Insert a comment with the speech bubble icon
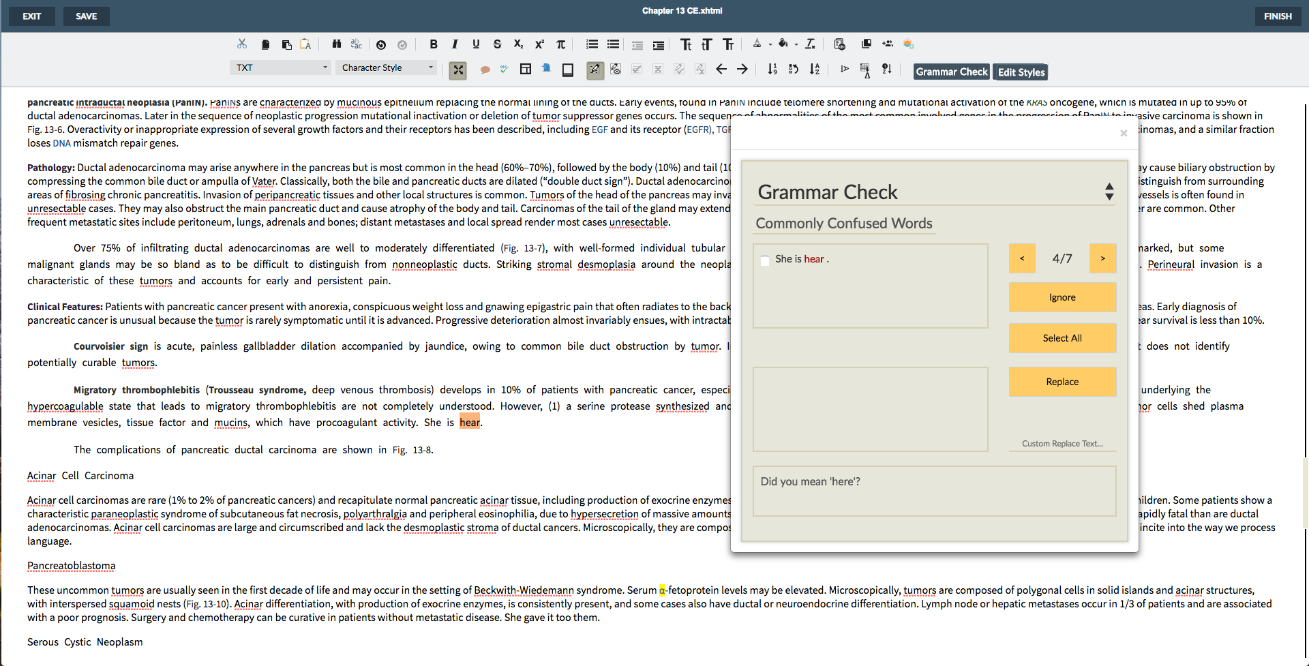The image size is (1309, 666). [x=485, y=69]
